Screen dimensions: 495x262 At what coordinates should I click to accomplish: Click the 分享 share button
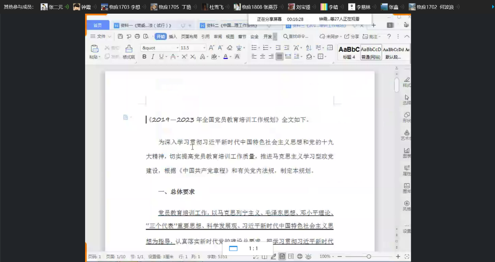click(x=351, y=36)
